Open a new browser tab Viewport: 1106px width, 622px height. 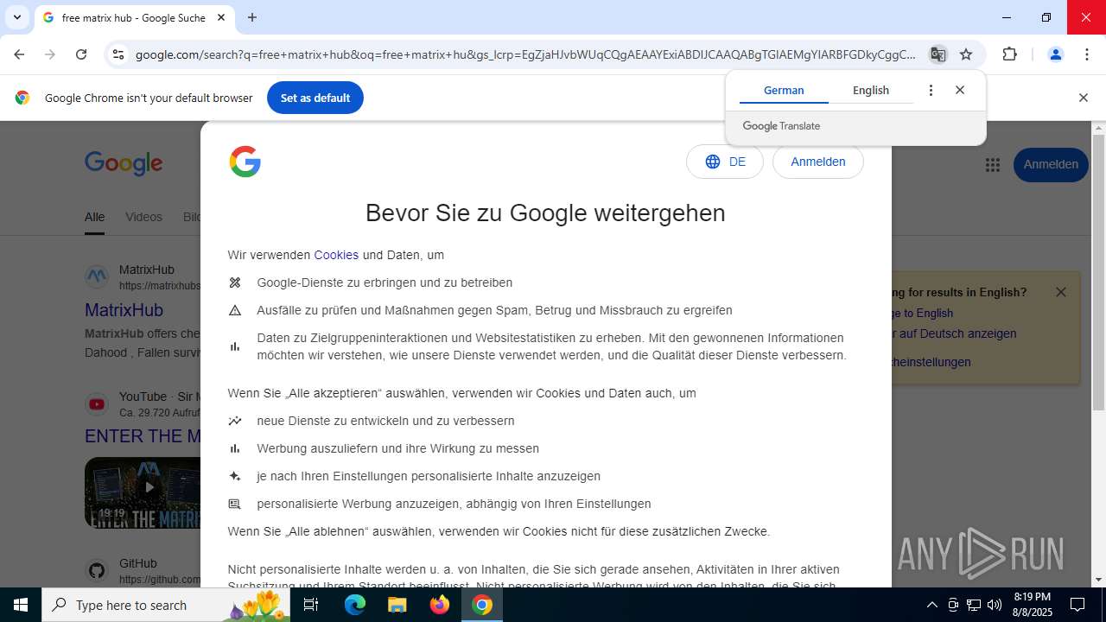pos(252,17)
